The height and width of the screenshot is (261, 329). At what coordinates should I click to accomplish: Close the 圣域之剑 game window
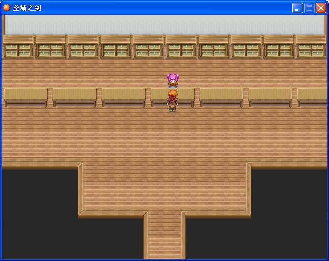[x=321, y=8]
